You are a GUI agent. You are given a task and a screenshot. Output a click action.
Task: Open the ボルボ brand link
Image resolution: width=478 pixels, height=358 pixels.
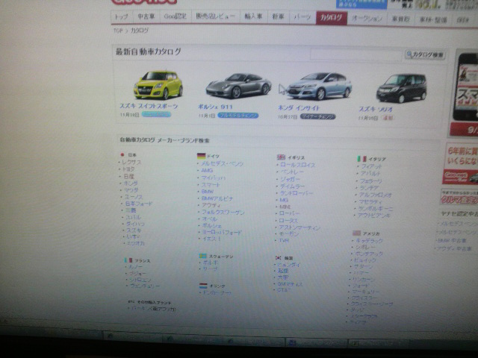(x=211, y=262)
